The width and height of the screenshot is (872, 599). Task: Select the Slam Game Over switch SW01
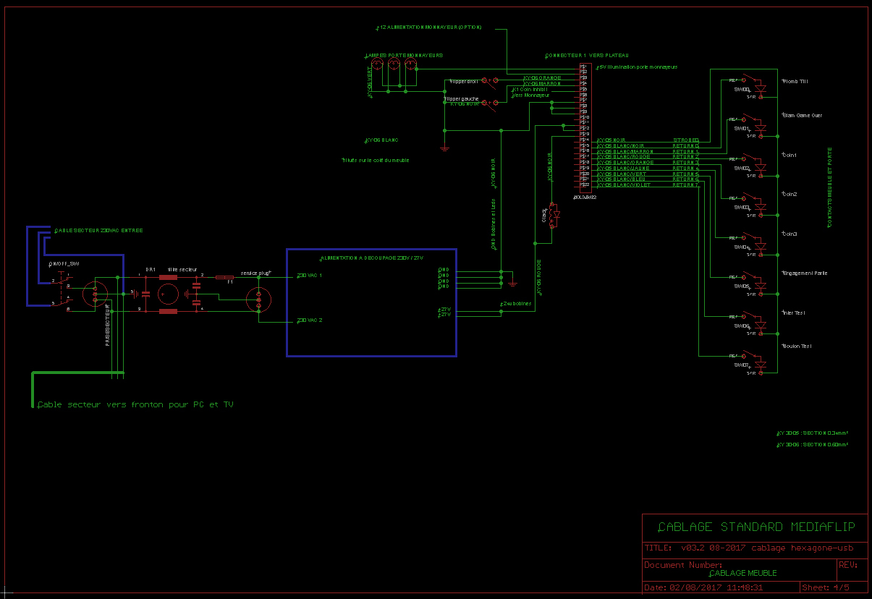click(753, 123)
